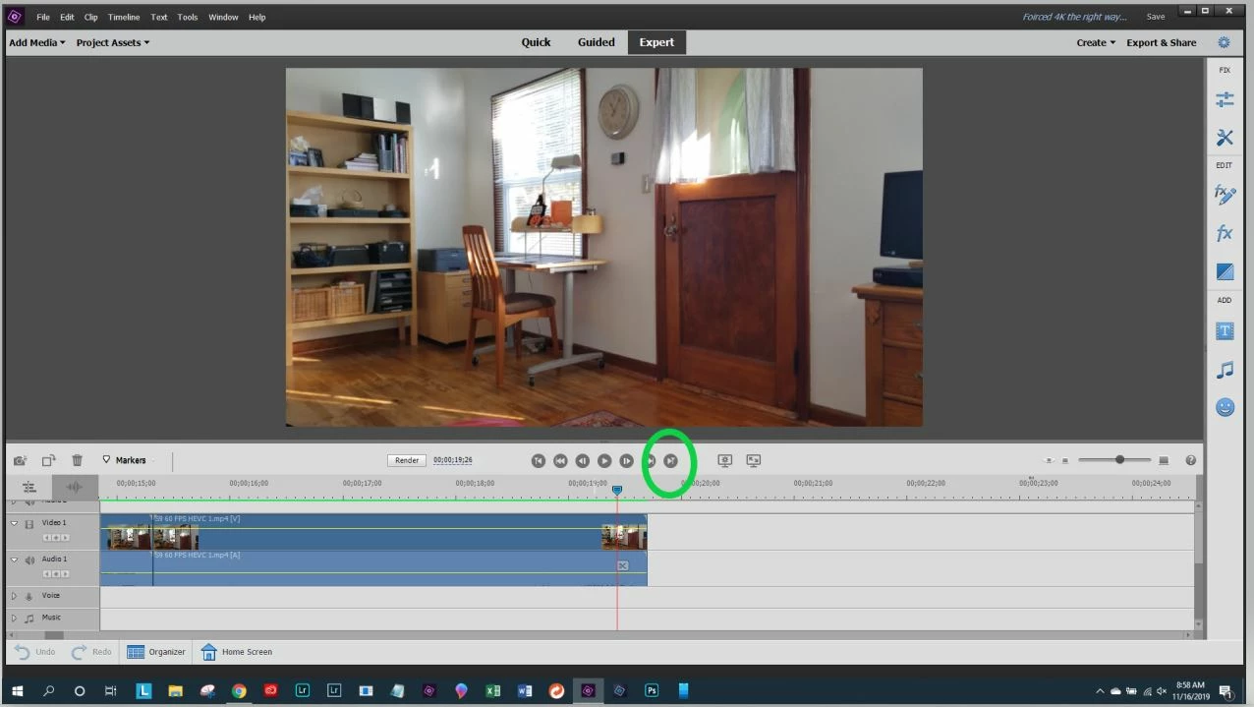Screen dimensions: 1254x707
Task: Open the Transitions panel icon
Action: click(1225, 270)
